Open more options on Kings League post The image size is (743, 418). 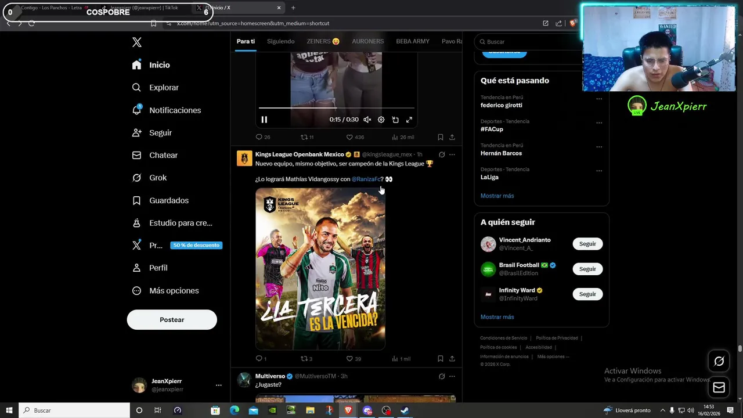452,154
